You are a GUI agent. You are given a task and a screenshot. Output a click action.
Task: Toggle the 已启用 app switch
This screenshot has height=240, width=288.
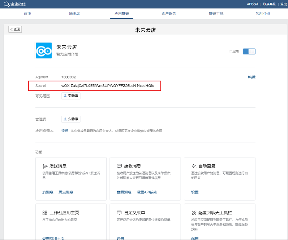pos(249,51)
